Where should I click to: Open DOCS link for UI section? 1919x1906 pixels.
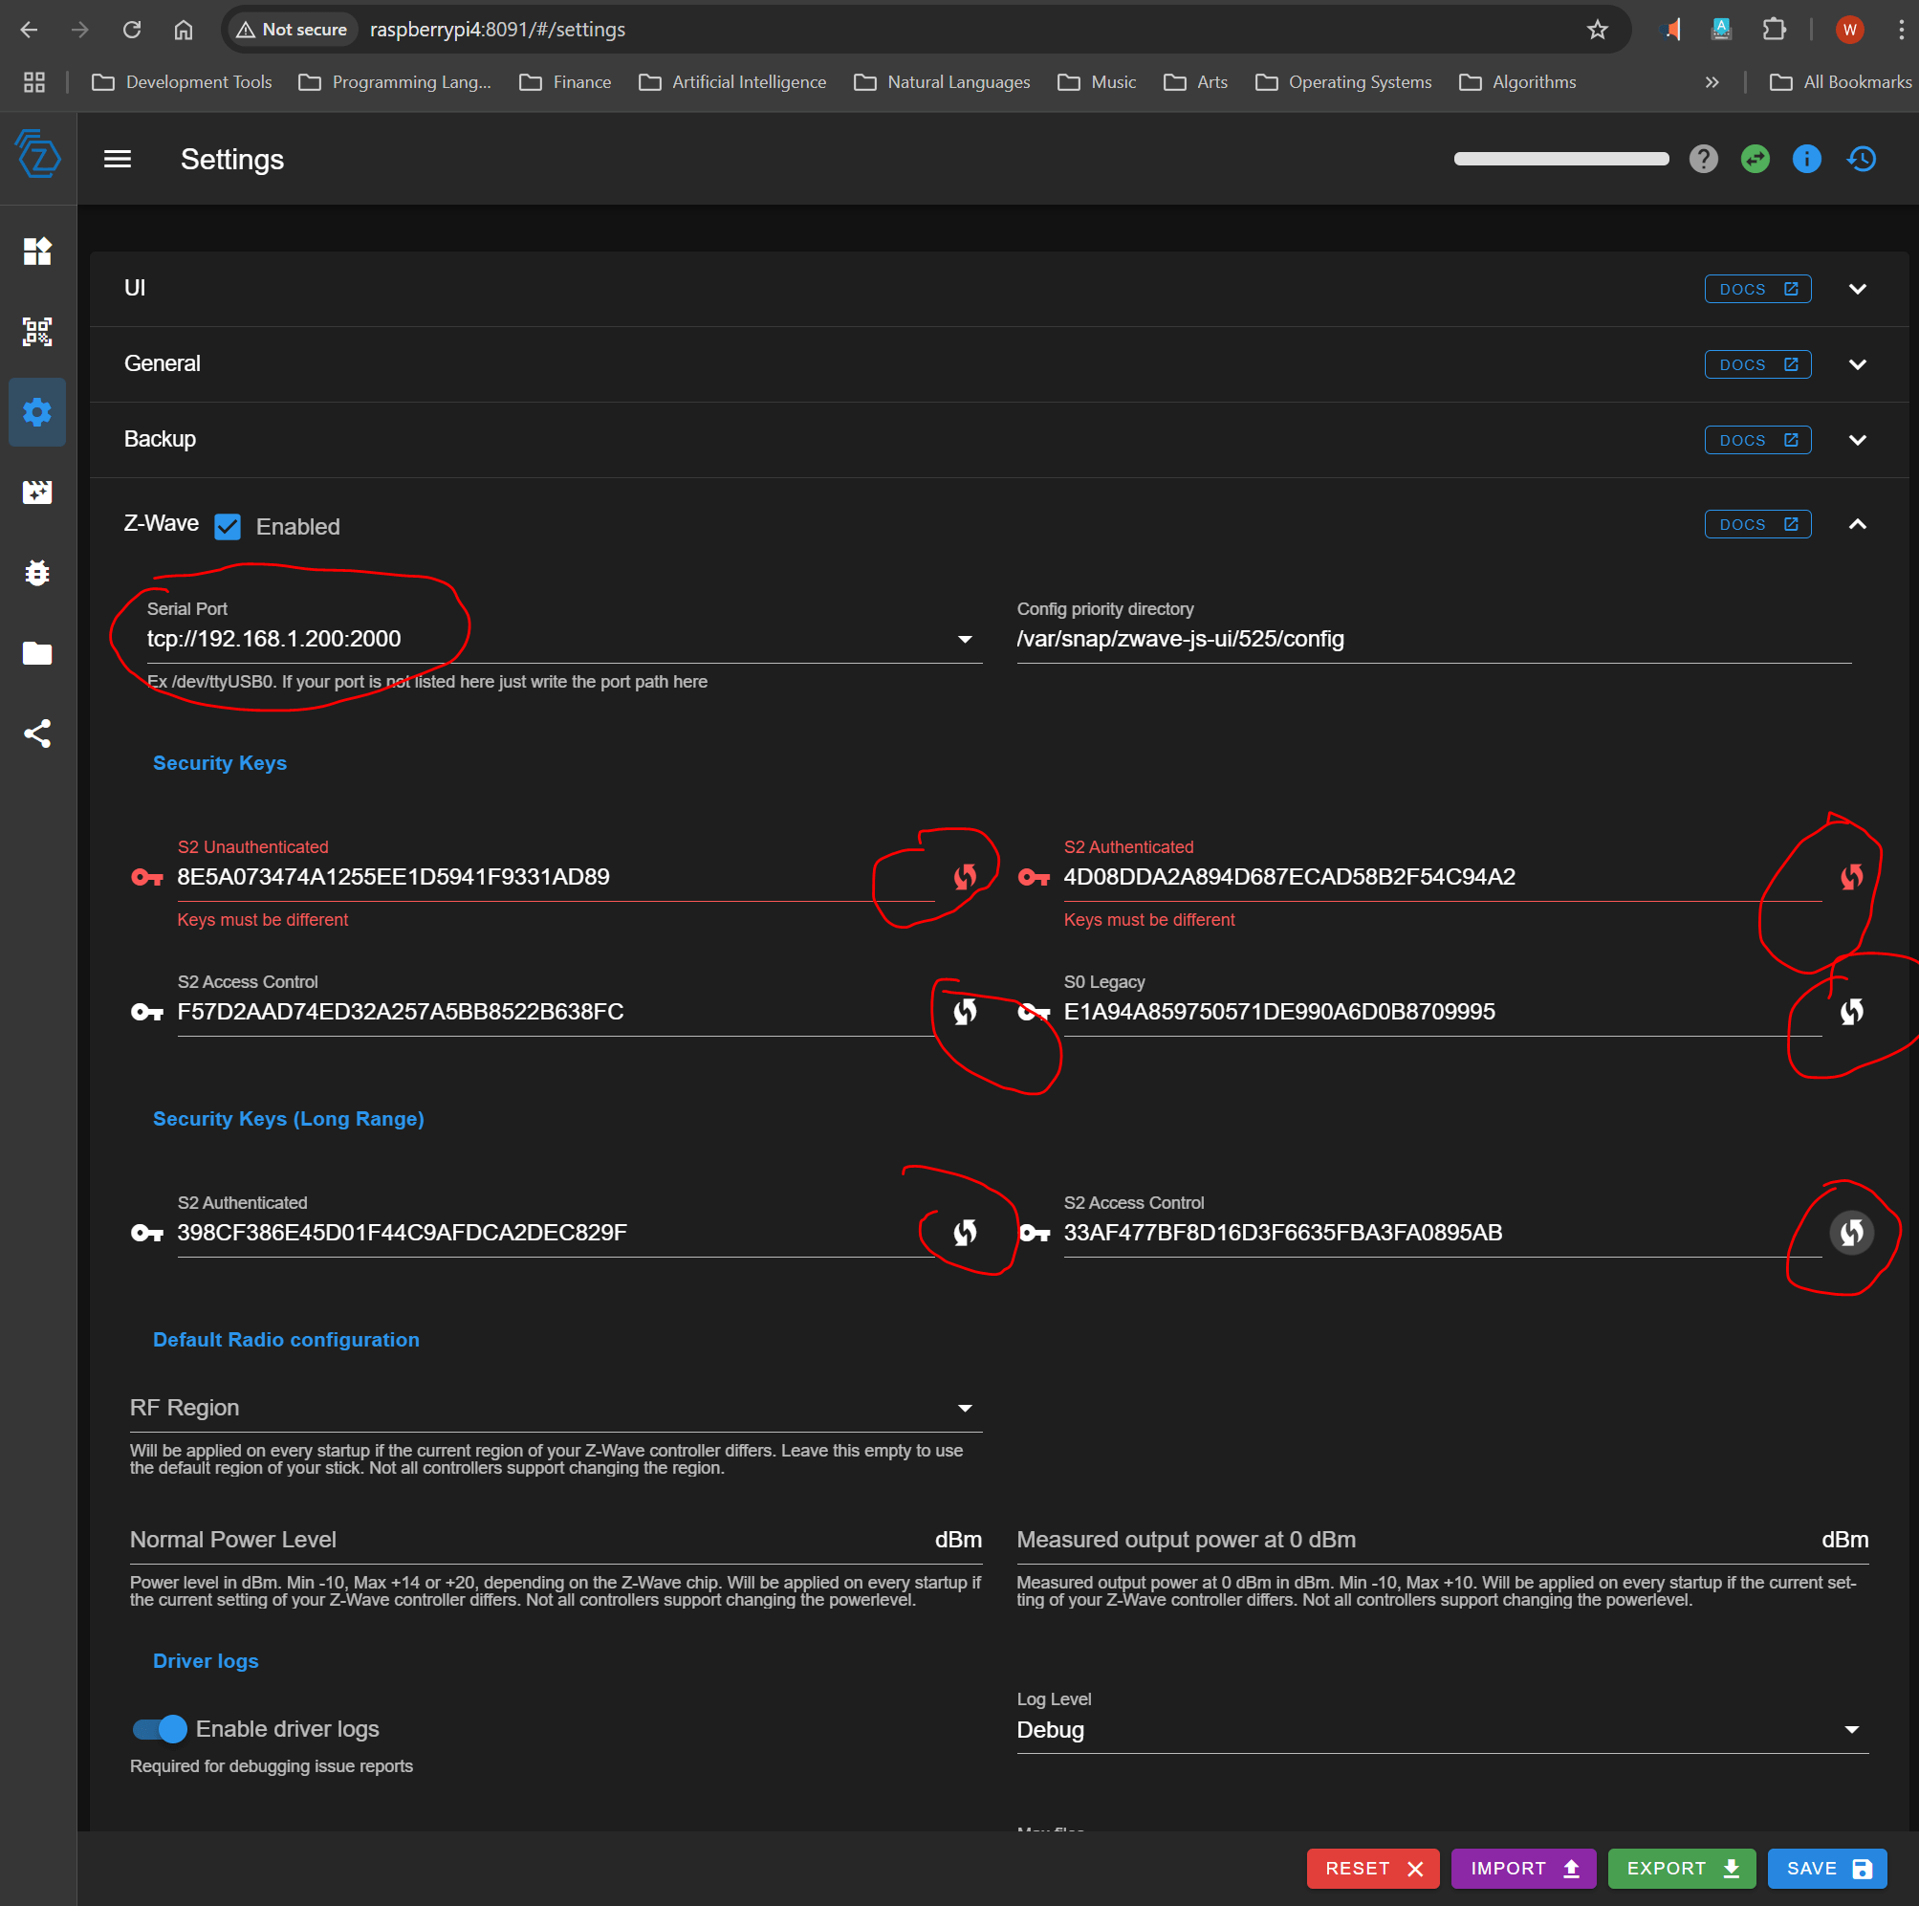coord(1758,289)
